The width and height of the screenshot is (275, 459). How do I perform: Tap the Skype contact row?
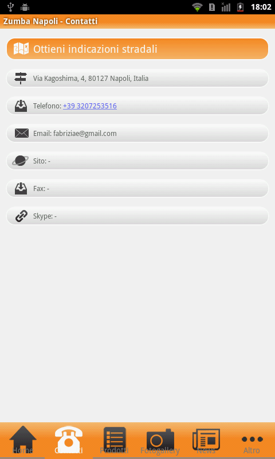pyautogui.click(x=137, y=216)
